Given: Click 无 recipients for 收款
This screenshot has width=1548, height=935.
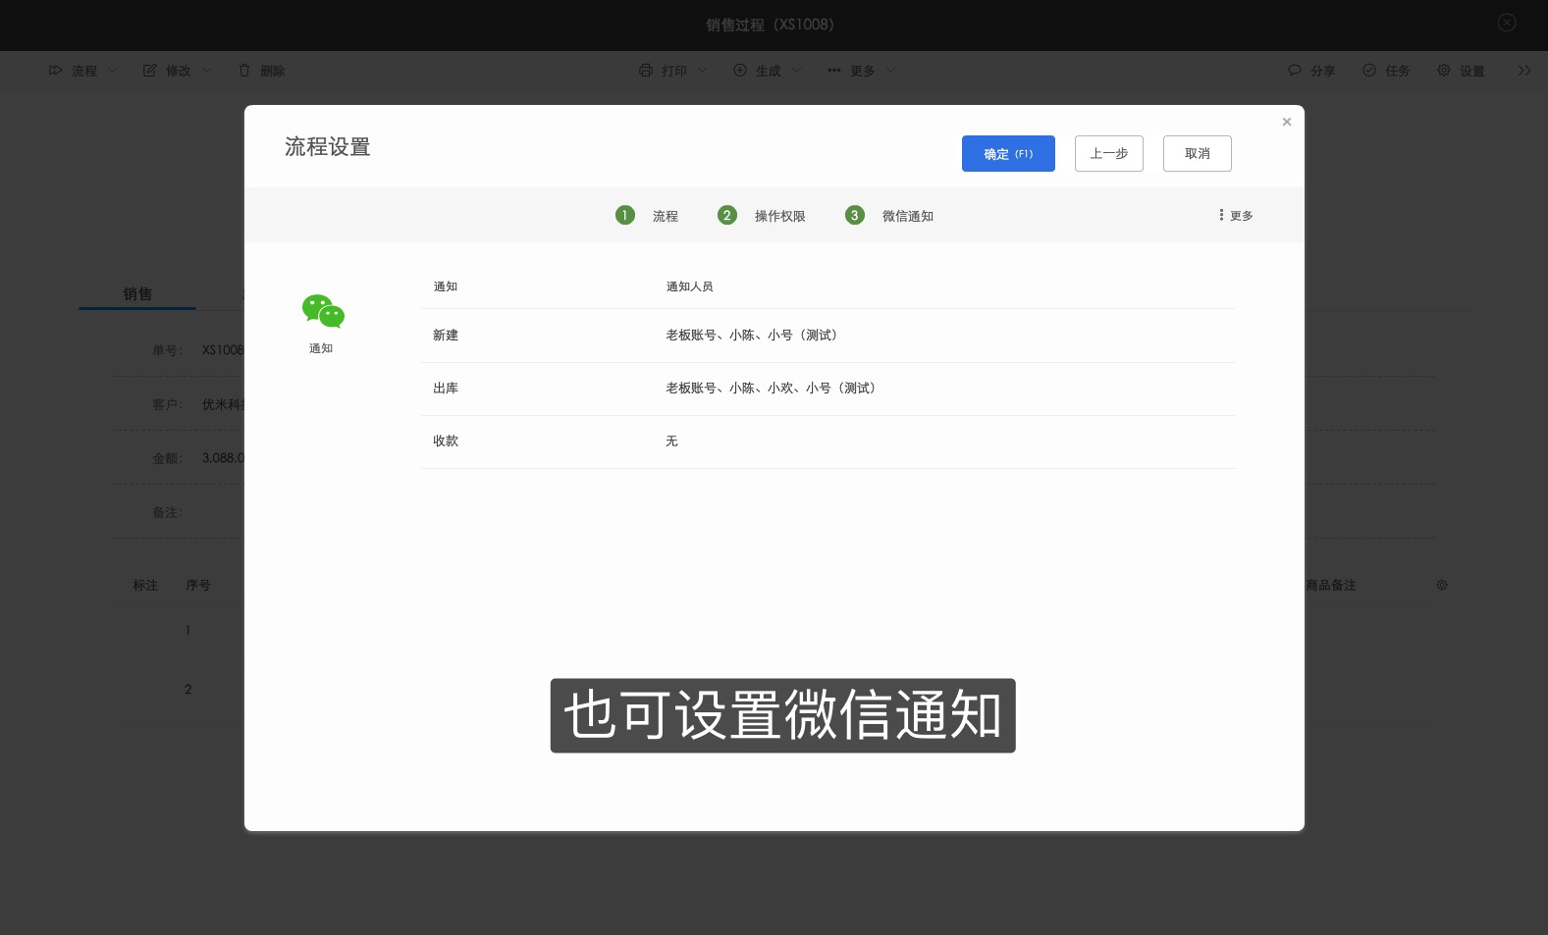Looking at the screenshot, I should click(x=671, y=442).
